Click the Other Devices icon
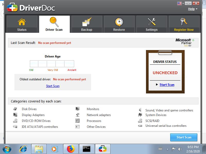This screenshot has width=206, height=154. coord(78,127)
